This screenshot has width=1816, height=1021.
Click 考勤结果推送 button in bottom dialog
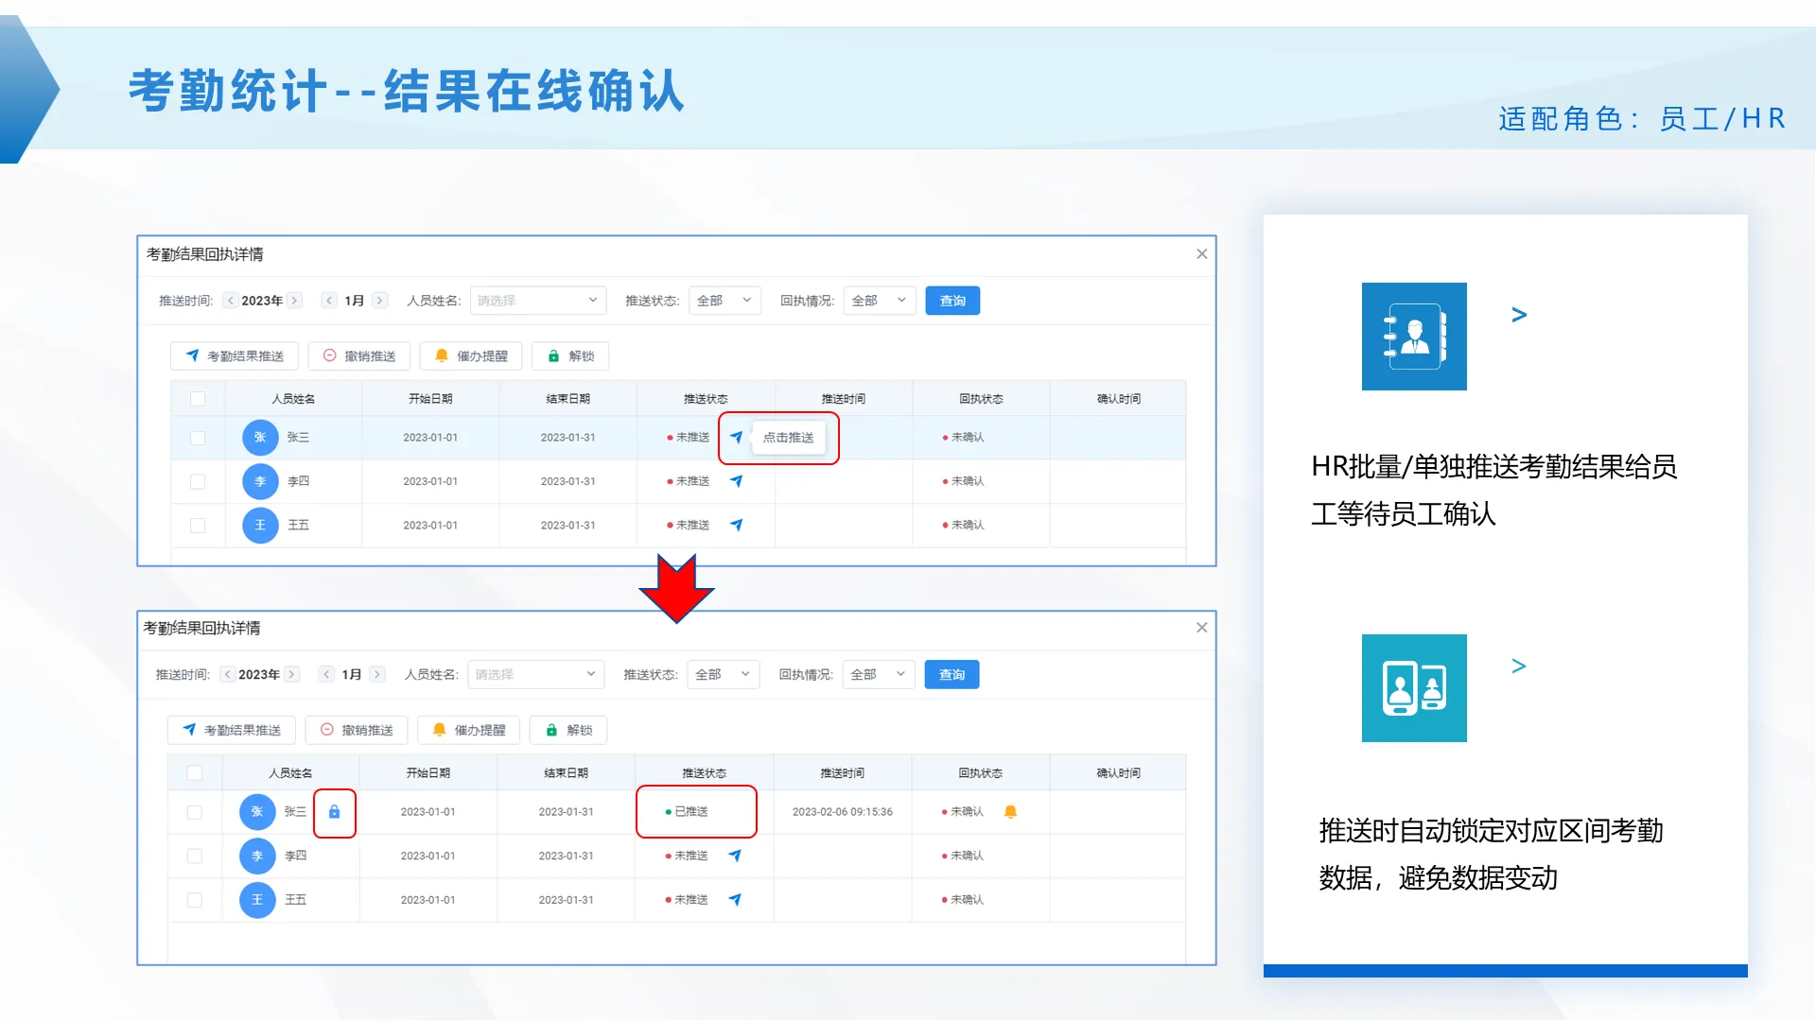click(232, 730)
